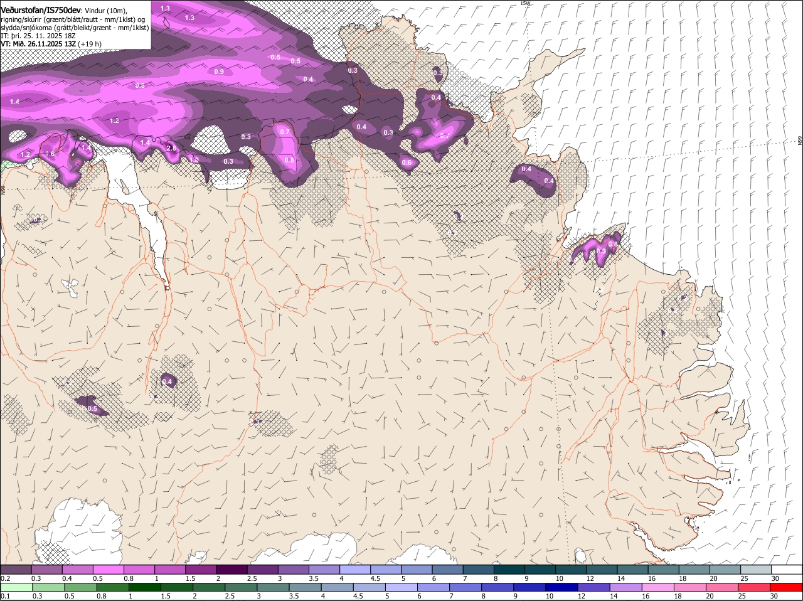Choose the teal snow-scale swatch labeled 12
The height and width of the screenshot is (601, 803).
point(600,570)
